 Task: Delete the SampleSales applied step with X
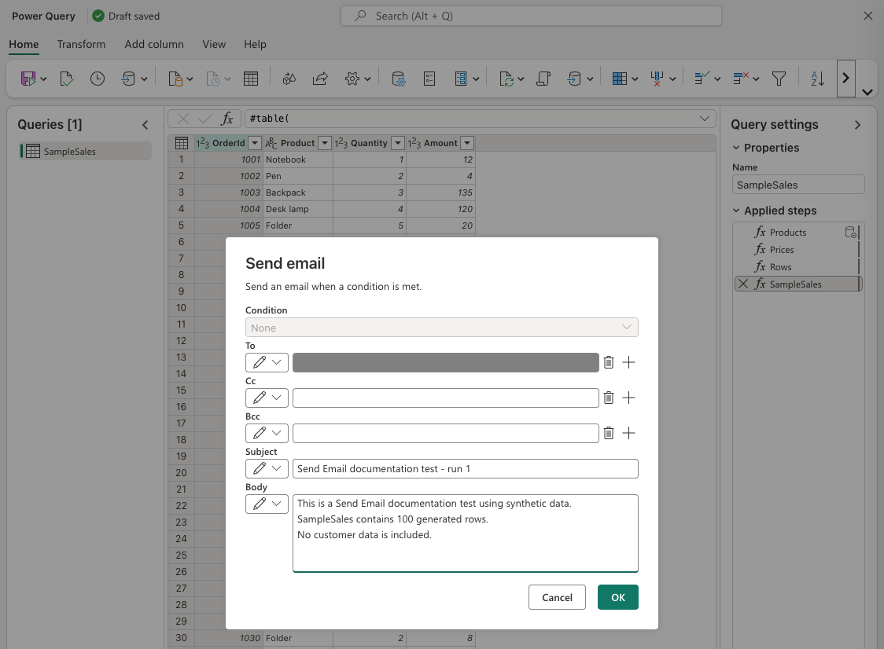(x=743, y=284)
